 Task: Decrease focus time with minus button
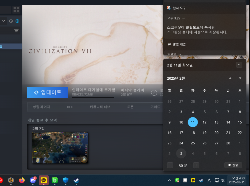pos(170,165)
